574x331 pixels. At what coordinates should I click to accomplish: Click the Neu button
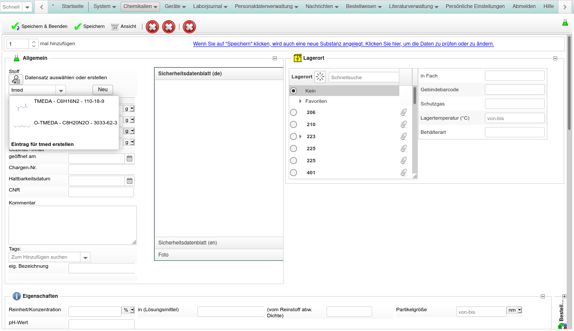tap(103, 90)
